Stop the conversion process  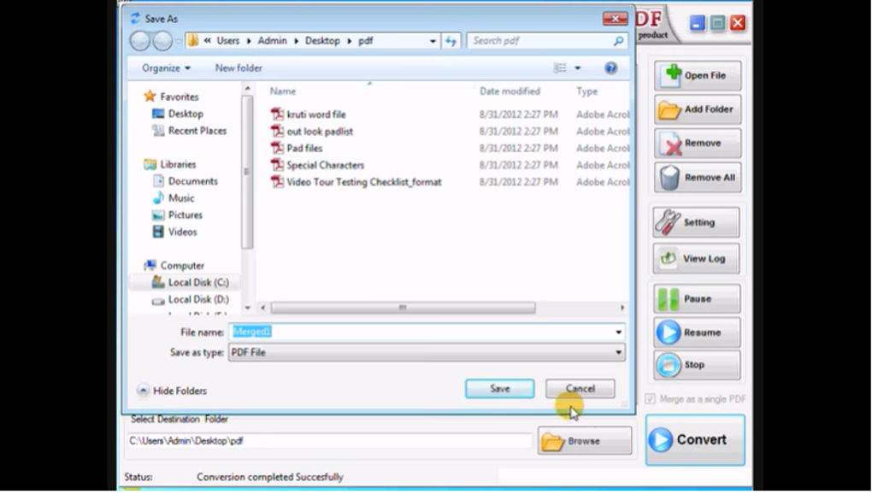coord(695,365)
